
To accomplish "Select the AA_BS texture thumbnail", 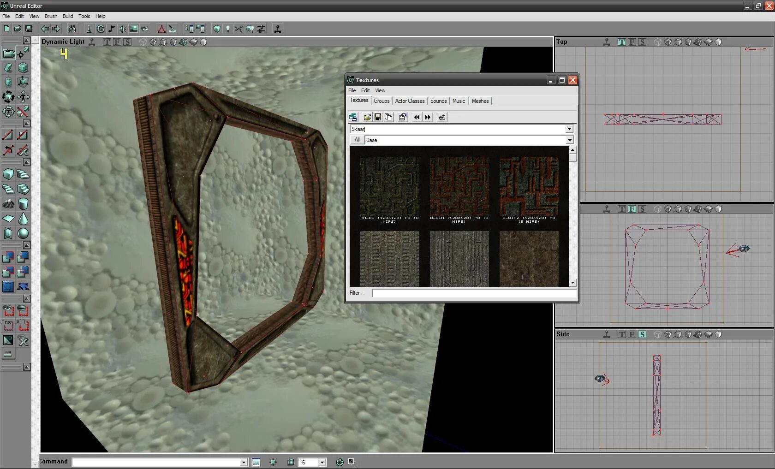I will coord(389,186).
